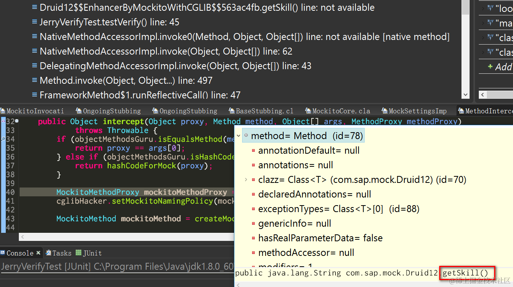The height and width of the screenshot is (287, 513).
Task: Click the mockitoMethod variable on line 43
Action: [x=151, y=219]
